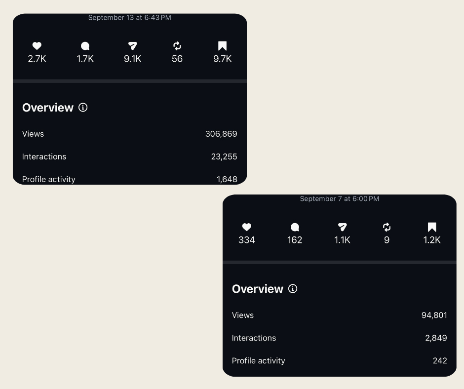
Task: Select the Profile activity row showing 242
Action: (x=339, y=360)
